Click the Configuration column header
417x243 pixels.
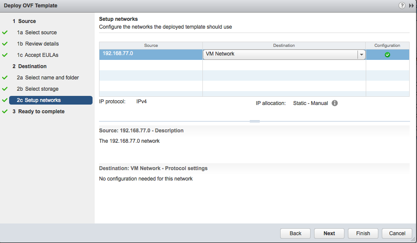[387, 46]
